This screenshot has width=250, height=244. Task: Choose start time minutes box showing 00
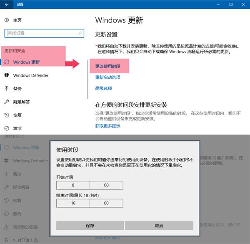tap(106, 185)
